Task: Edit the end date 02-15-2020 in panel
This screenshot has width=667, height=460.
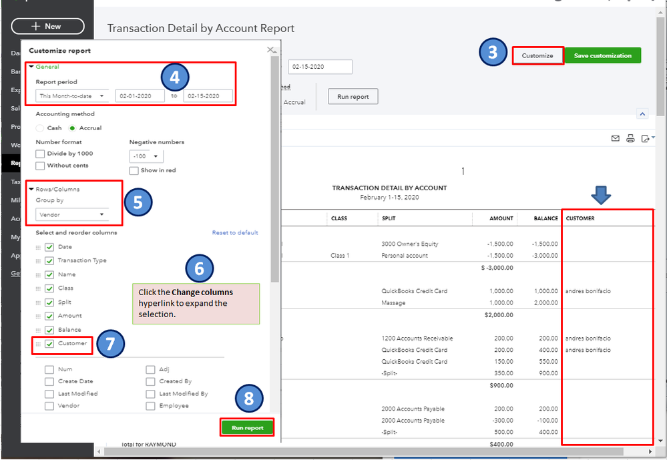Action: (x=208, y=96)
